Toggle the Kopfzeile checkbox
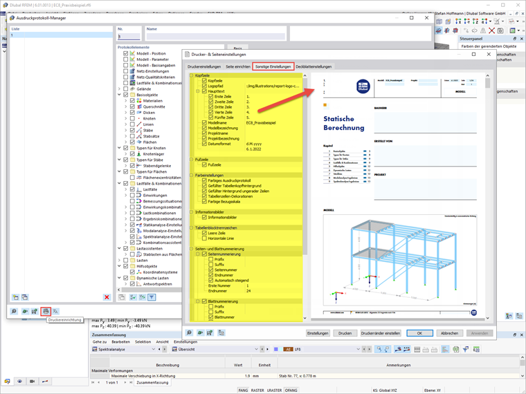The height and width of the screenshot is (394, 526). [204, 81]
